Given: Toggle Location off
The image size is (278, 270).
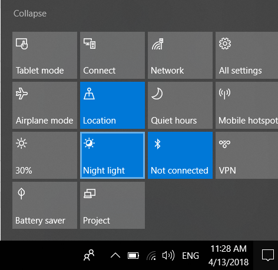Looking at the screenshot, I should 112,105.
